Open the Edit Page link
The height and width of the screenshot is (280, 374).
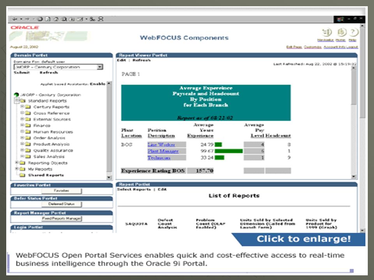point(294,47)
